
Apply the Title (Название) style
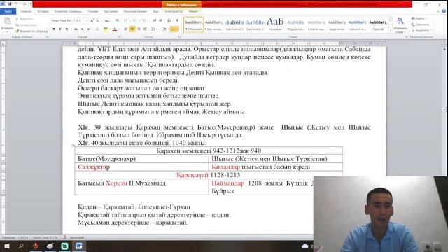[x=275, y=24]
